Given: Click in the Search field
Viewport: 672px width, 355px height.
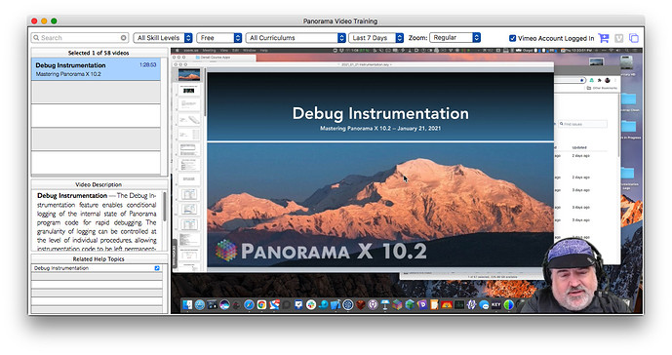Looking at the screenshot, I should point(80,38).
